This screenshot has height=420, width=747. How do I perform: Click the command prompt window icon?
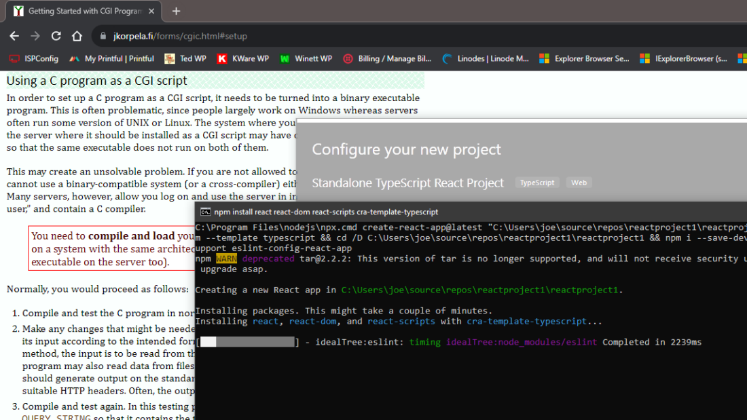click(x=205, y=212)
